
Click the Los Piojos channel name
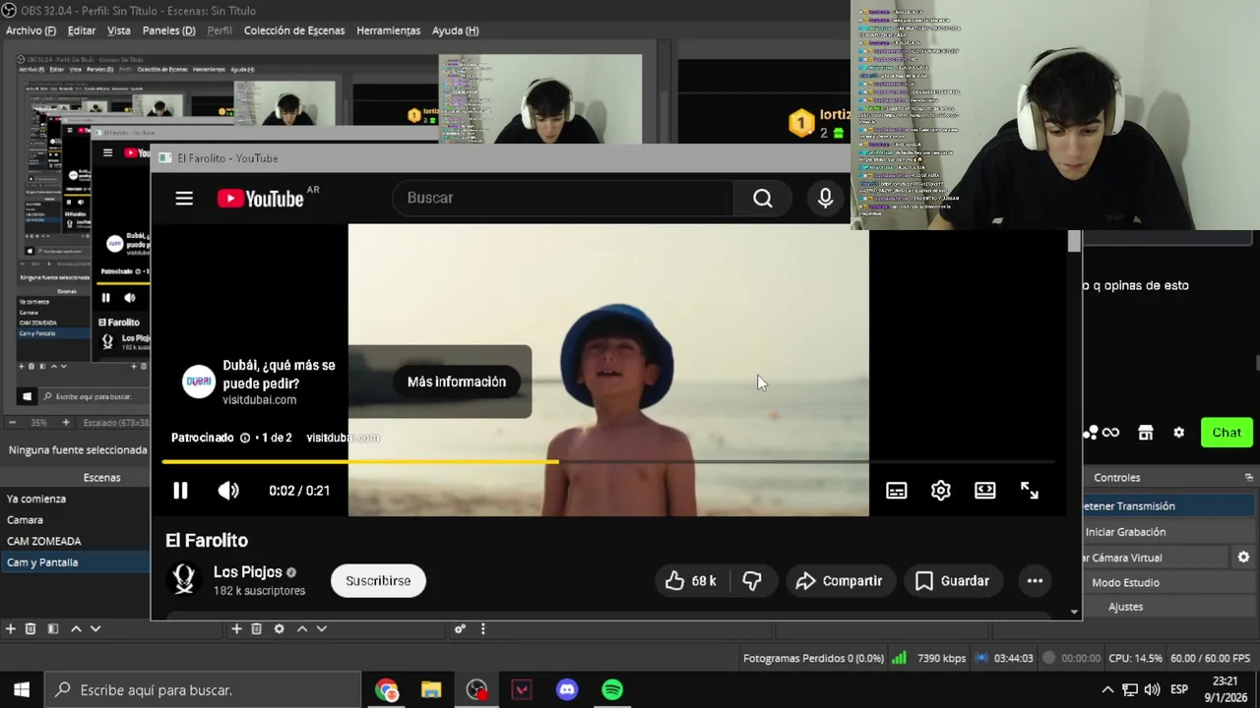coord(248,572)
